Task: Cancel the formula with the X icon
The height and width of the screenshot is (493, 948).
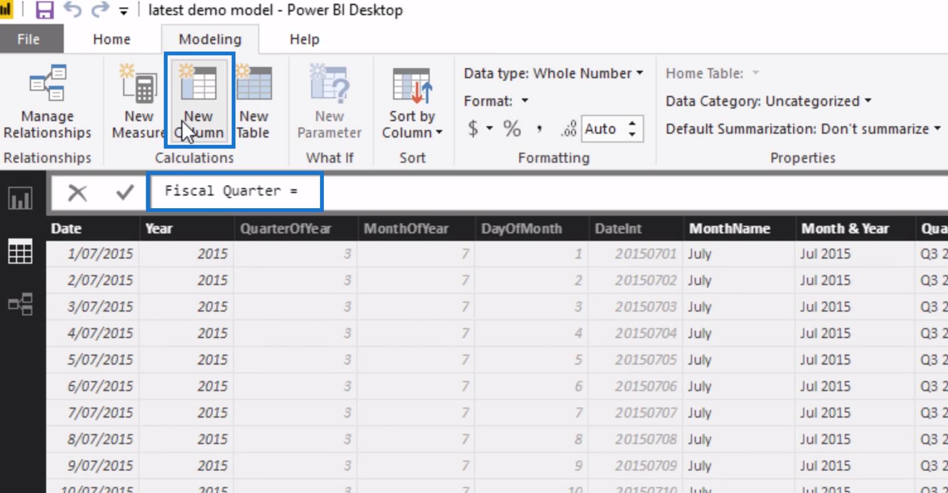Action: click(x=77, y=193)
